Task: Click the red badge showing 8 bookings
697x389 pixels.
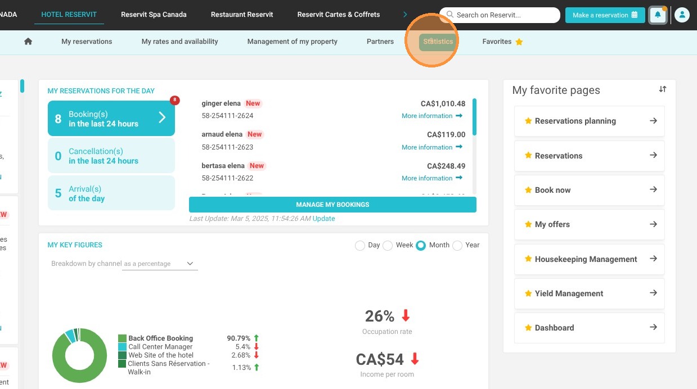Action: 174,101
